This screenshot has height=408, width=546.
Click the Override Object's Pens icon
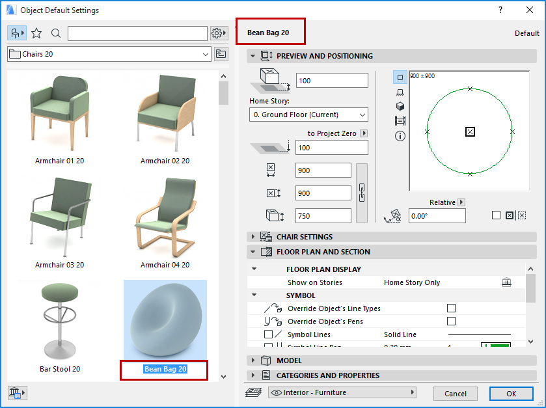click(273, 321)
